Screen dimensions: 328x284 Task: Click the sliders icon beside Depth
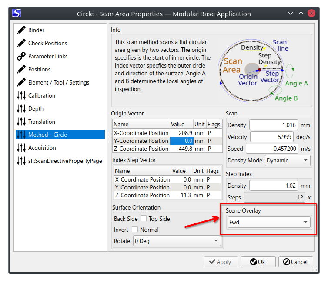click(21, 108)
